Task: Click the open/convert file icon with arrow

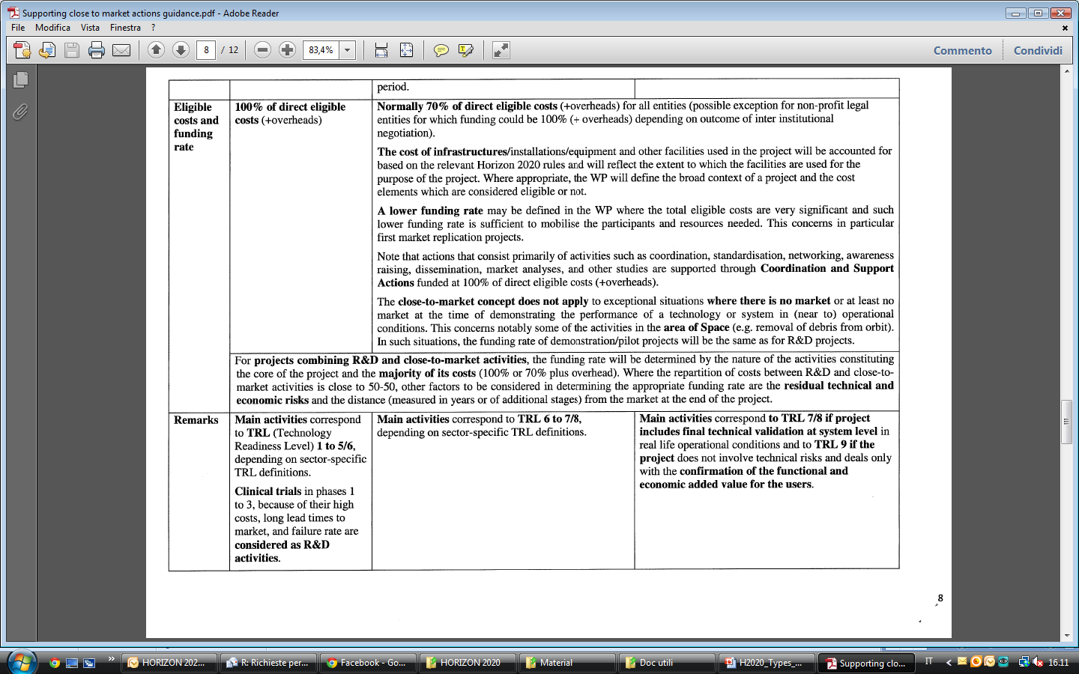Action: tap(47, 50)
